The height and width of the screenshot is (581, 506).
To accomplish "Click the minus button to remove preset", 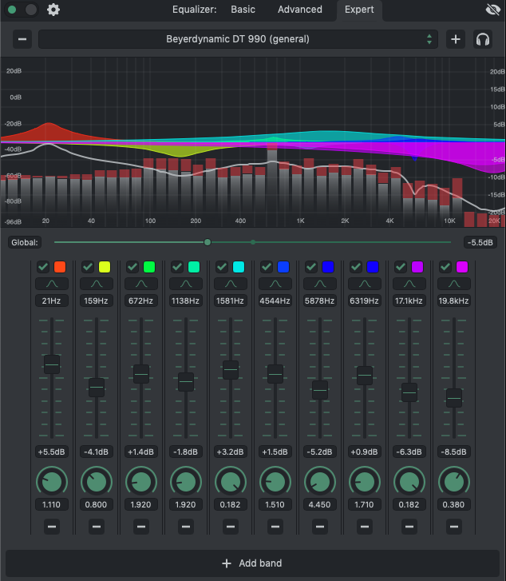I will 22,39.
